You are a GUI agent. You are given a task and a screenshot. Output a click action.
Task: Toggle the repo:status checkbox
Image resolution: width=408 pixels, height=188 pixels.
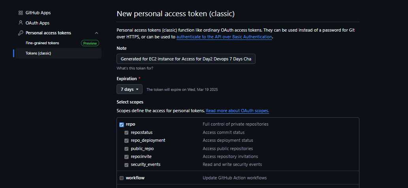tap(126, 133)
